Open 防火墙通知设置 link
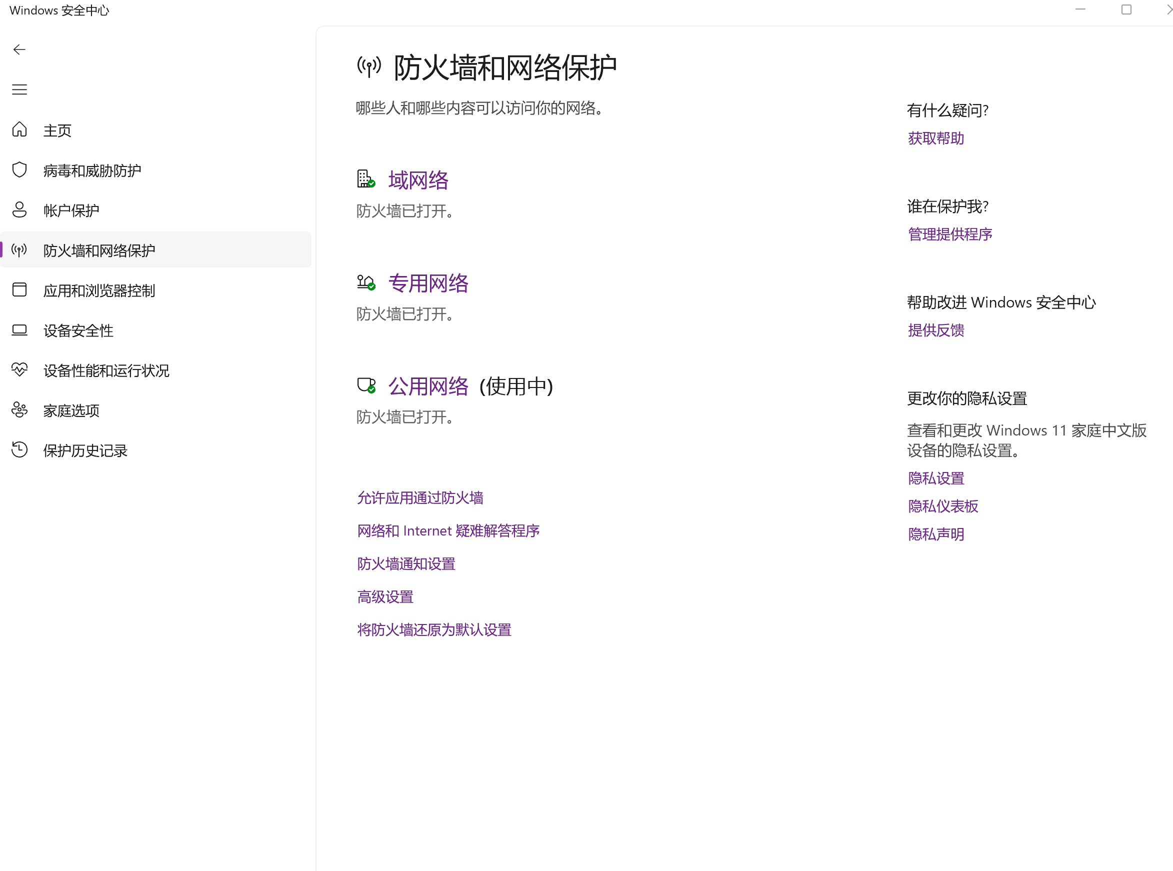 pyautogui.click(x=406, y=563)
